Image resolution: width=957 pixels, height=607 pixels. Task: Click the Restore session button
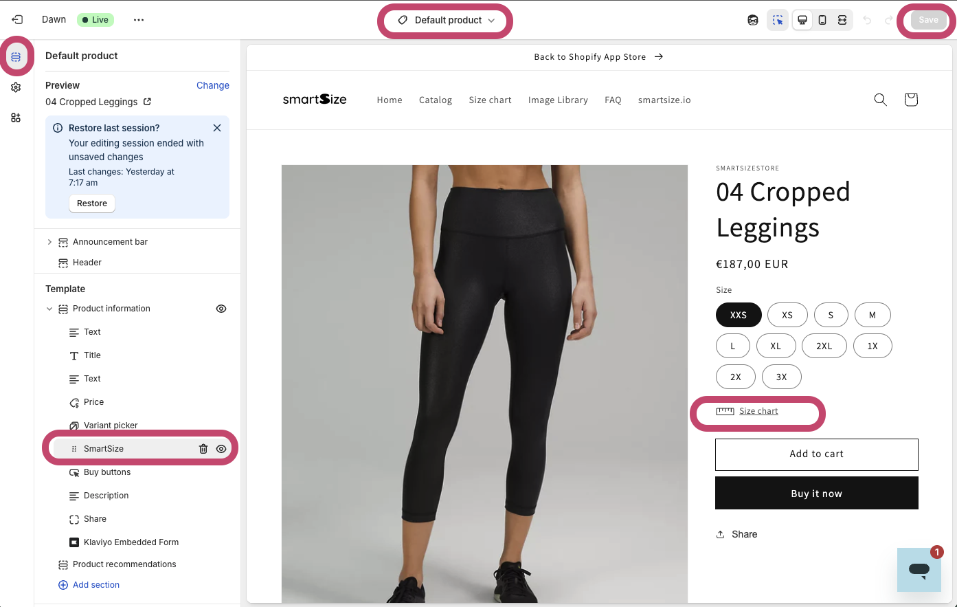tap(92, 203)
